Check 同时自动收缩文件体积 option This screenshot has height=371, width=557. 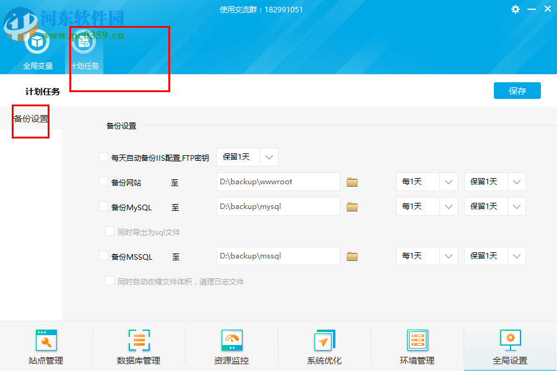click(x=110, y=281)
